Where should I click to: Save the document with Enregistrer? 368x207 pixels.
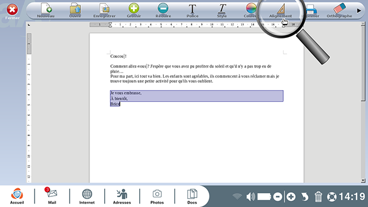(104, 11)
